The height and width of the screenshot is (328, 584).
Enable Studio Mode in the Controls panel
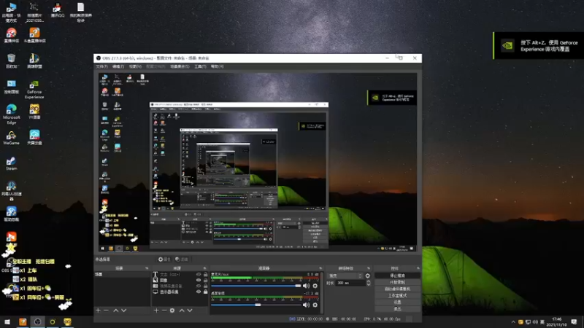tap(397, 296)
